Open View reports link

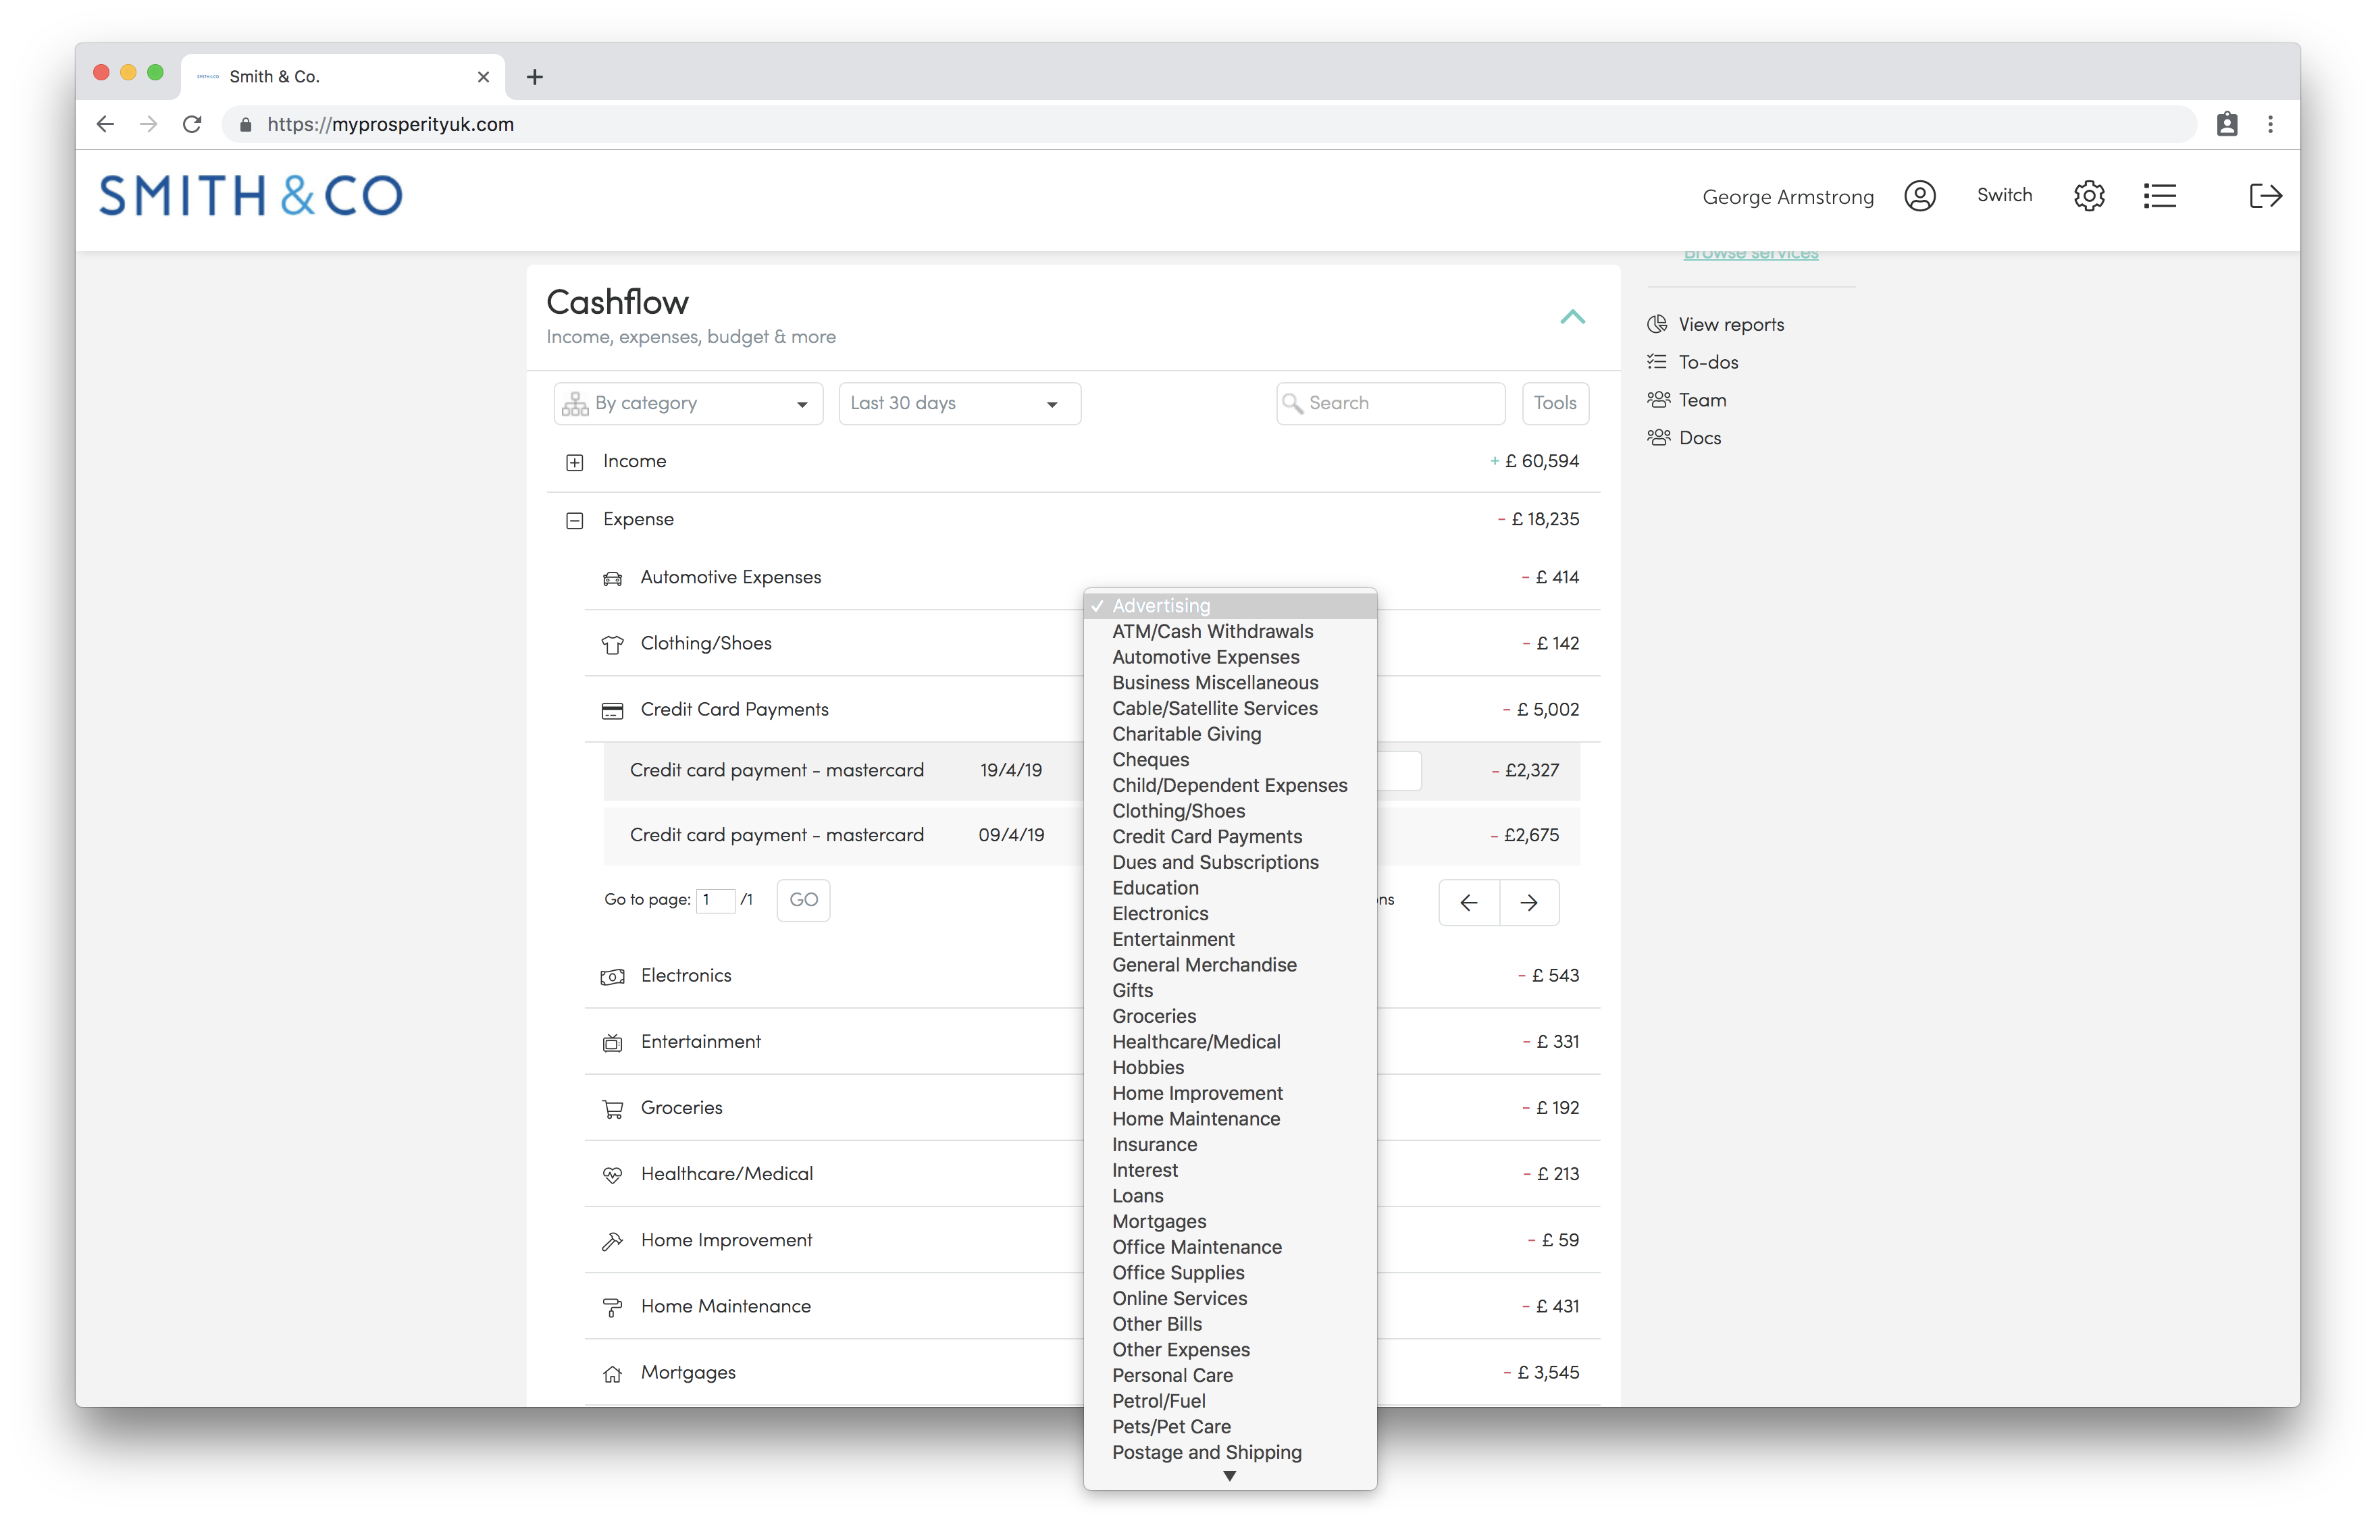coord(1731,325)
